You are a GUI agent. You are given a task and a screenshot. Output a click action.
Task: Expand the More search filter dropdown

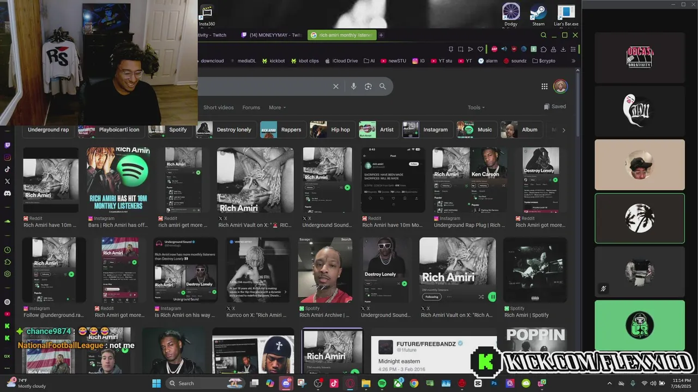(x=277, y=107)
